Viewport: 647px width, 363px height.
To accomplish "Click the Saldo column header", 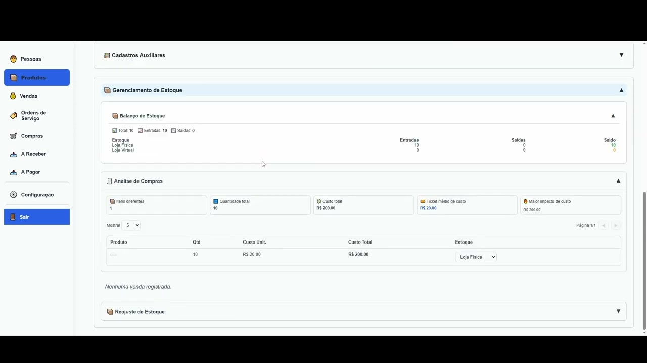I will point(610,140).
